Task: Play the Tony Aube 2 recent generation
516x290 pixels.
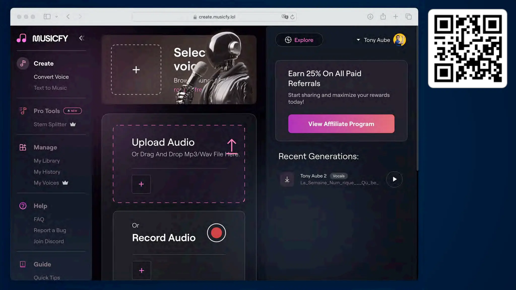Action: (394, 179)
